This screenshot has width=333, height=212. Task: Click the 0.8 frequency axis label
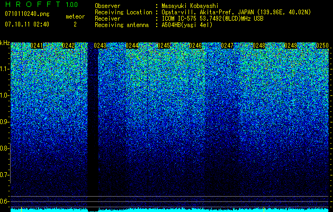5,148
